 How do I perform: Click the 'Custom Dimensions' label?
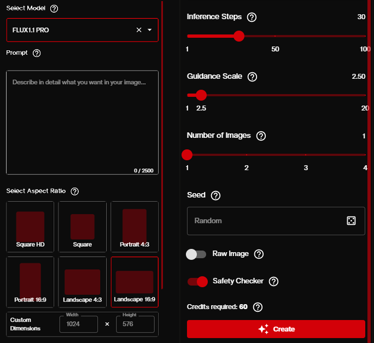point(25,324)
